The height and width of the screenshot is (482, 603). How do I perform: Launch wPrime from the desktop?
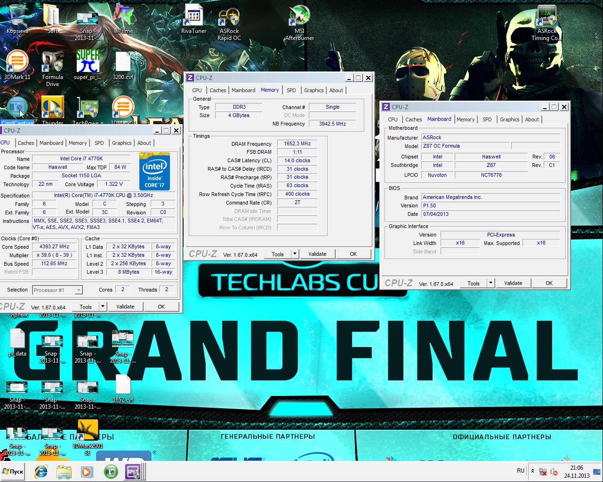123,19
